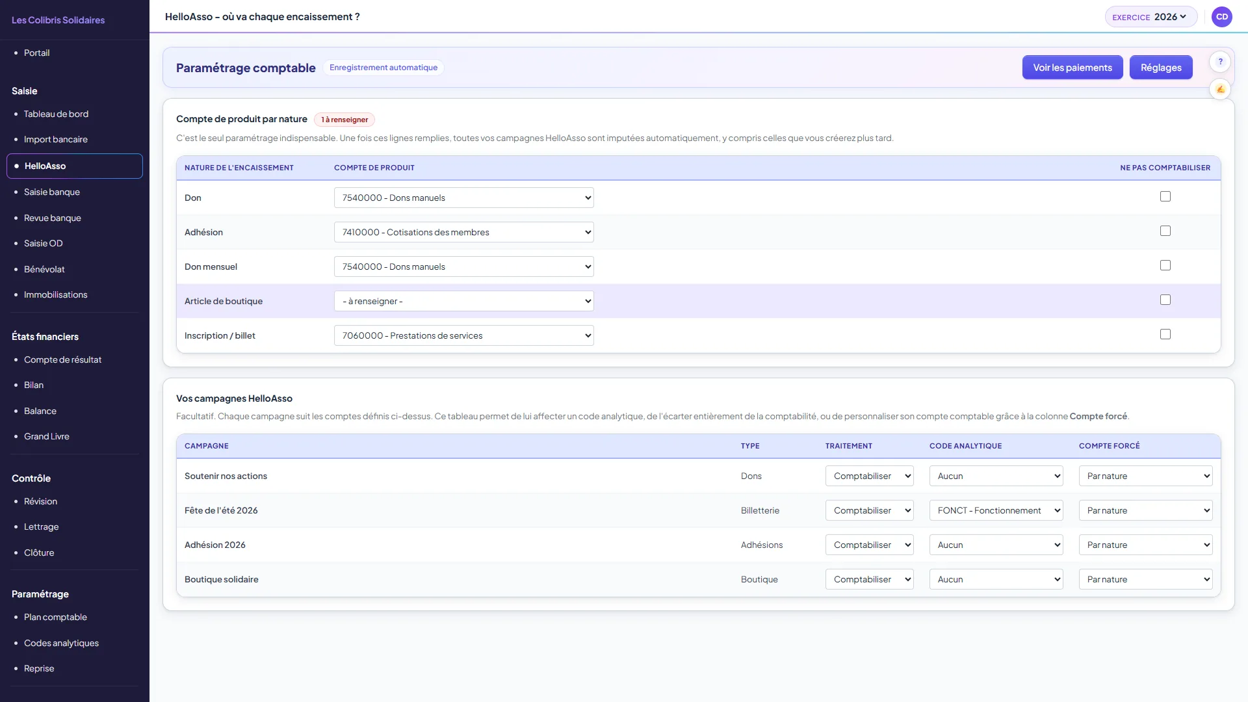1248x702 pixels.
Task: Open the analytic code for Adhésion 2026
Action: [996, 545]
